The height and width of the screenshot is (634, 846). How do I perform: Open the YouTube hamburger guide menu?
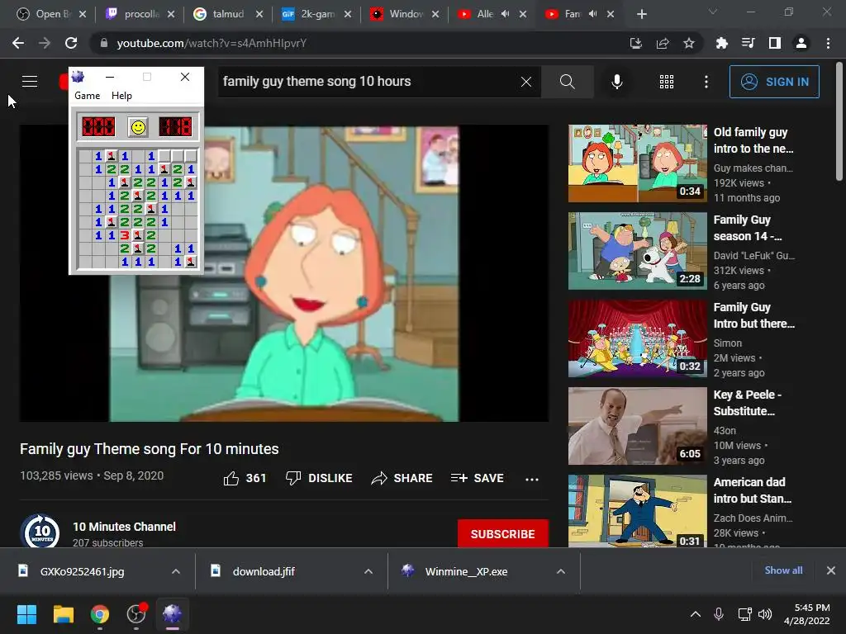(30, 82)
